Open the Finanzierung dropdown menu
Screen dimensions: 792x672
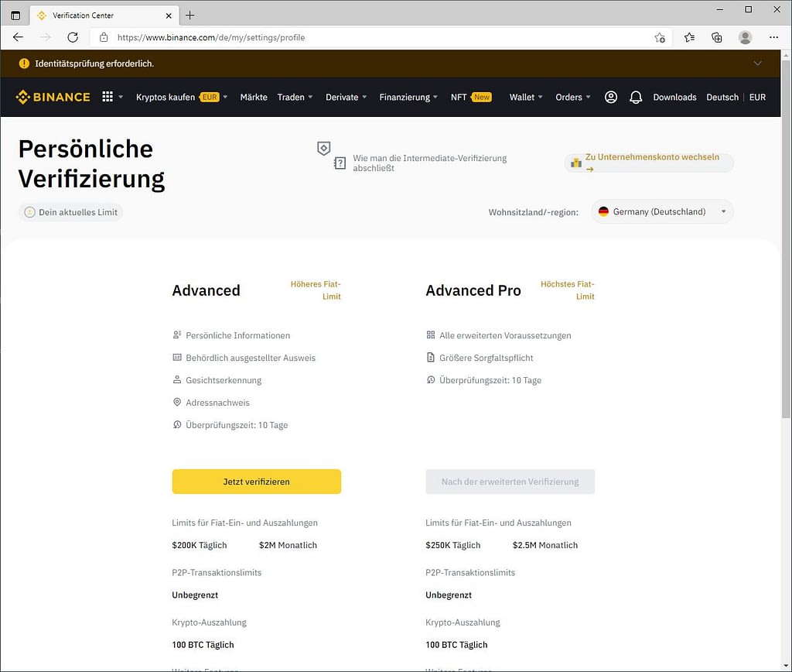point(408,97)
